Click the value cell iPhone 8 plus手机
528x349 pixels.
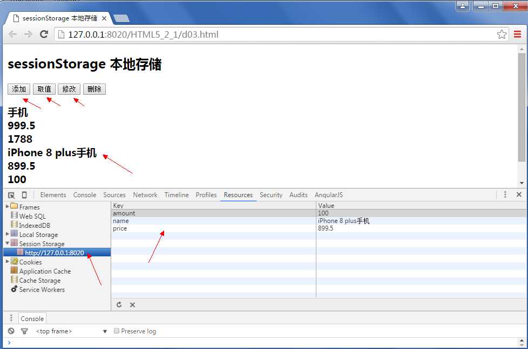coord(421,221)
